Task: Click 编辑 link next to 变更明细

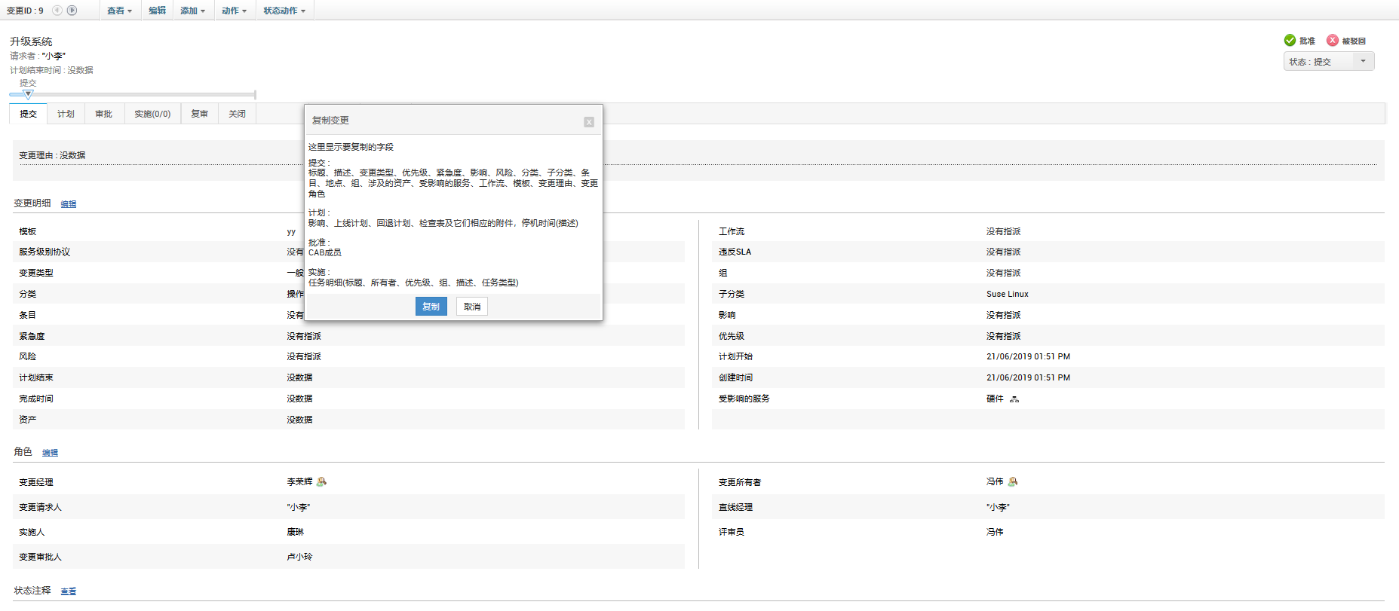Action: [x=69, y=204]
